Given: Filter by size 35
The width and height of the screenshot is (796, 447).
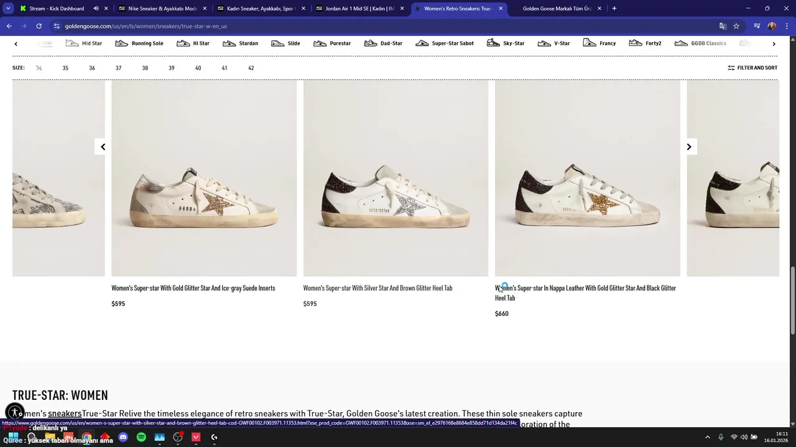Looking at the screenshot, I should coord(65,68).
